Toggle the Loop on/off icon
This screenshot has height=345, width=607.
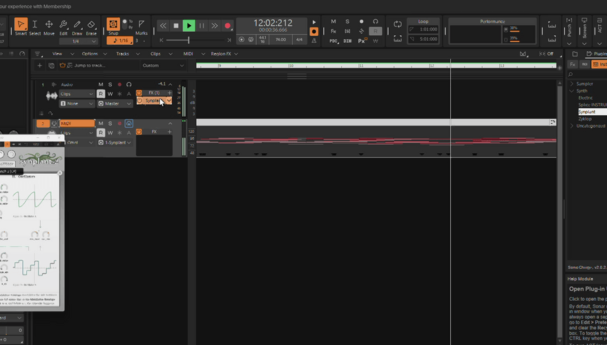click(x=398, y=24)
